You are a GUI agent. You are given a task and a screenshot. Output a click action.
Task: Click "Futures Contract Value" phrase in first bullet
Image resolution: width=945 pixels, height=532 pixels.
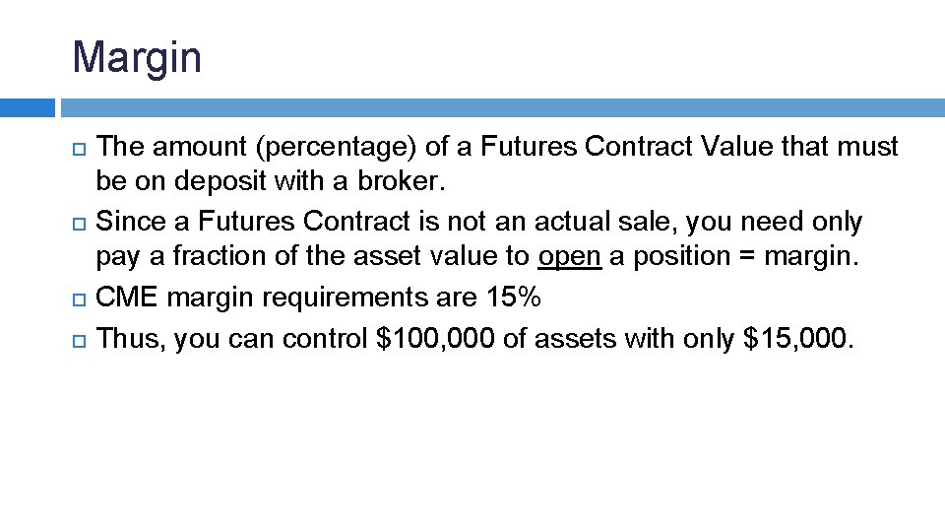click(626, 147)
